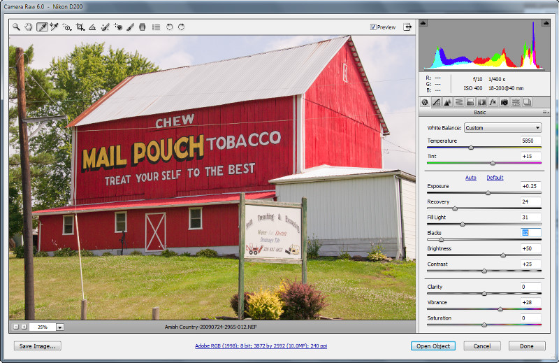Click the Tint slider handle
The height and width of the screenshot is (363, 559).
[x=493, y=163]
